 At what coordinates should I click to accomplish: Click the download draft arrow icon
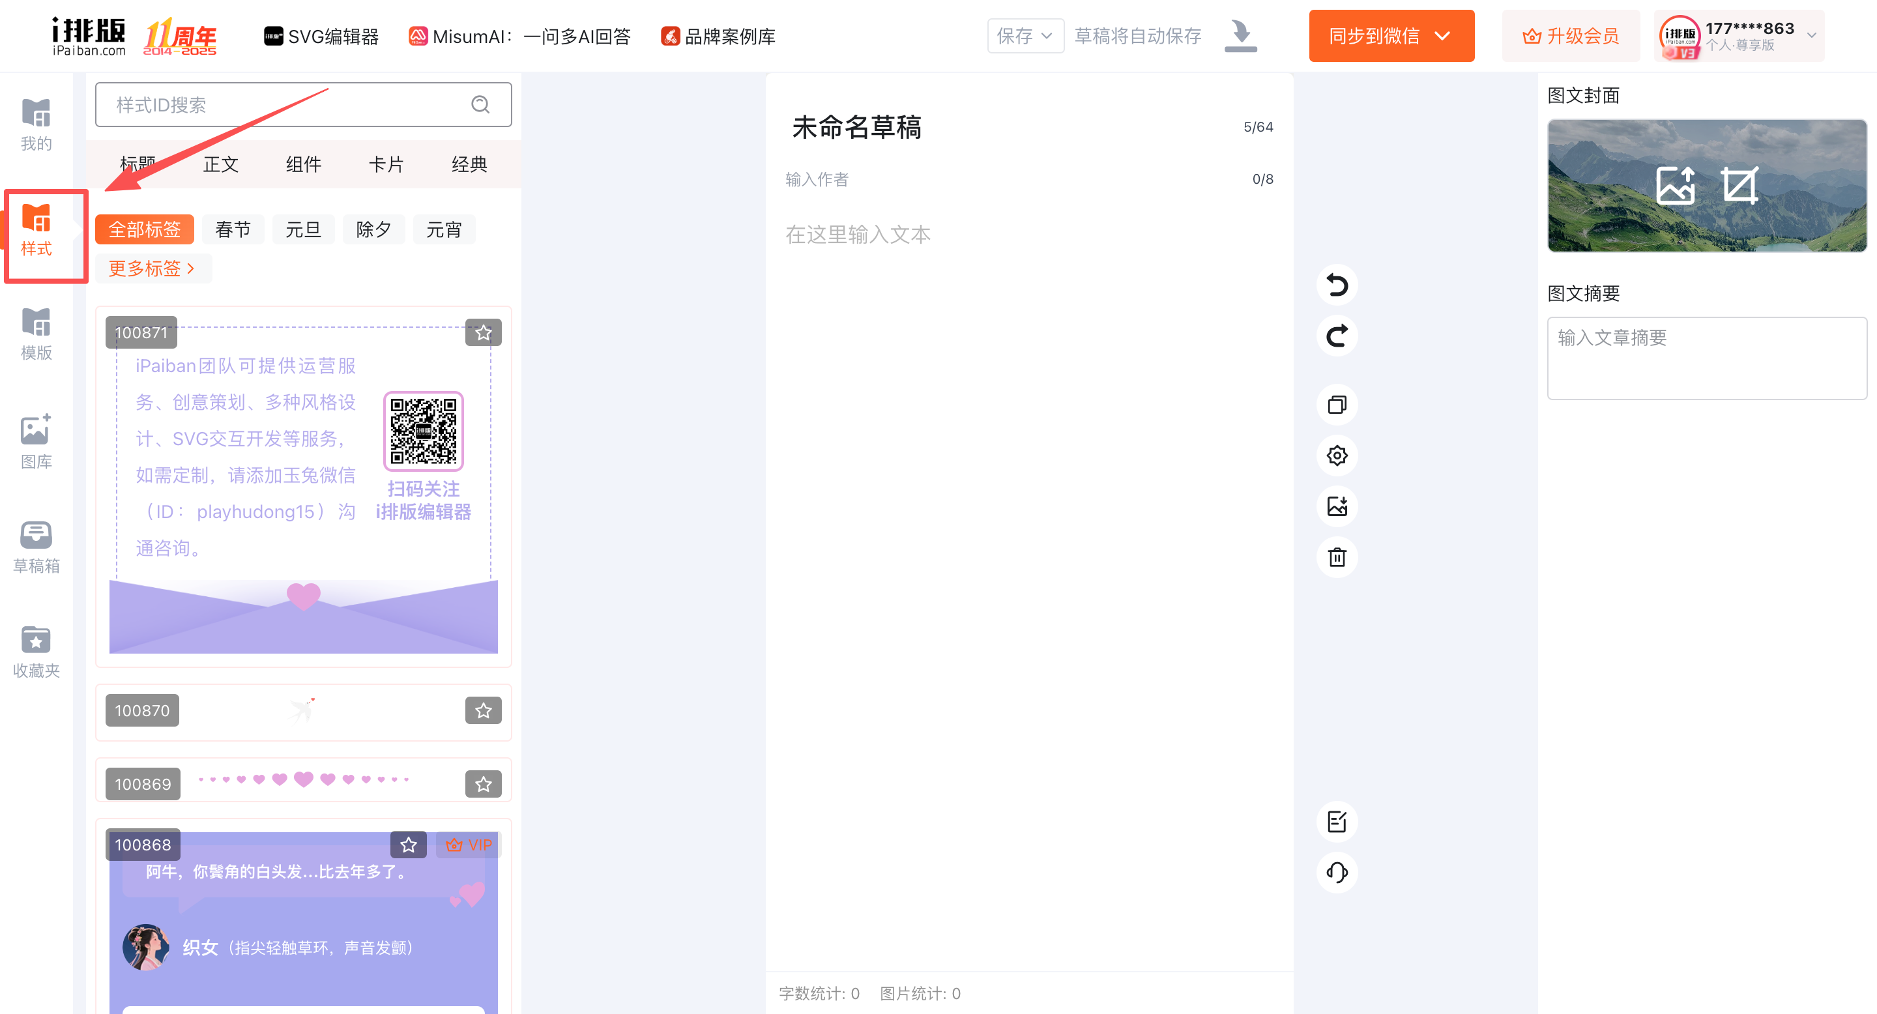[x=1240, y=36]
